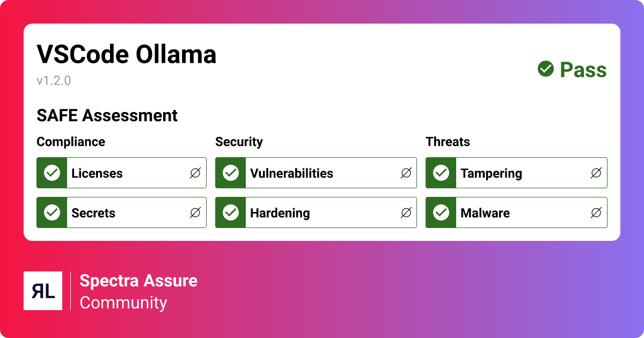Click the empty-set symbol in Secrets row

pyautogui.click(x=195, y=212)
